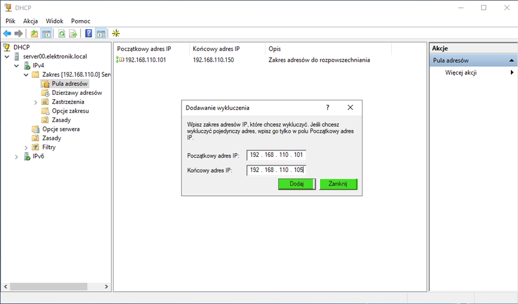
Task: Click the Up one level folder icon
Action: click(34, 34)
